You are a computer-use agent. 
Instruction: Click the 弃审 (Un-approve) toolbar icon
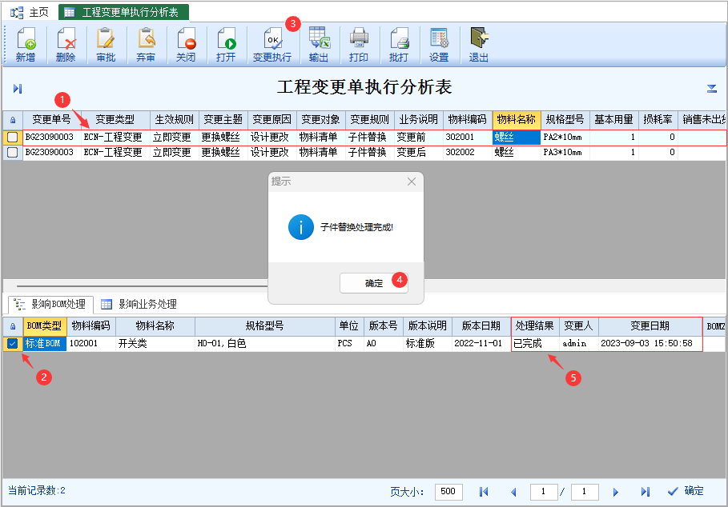(x=146, y=45)
